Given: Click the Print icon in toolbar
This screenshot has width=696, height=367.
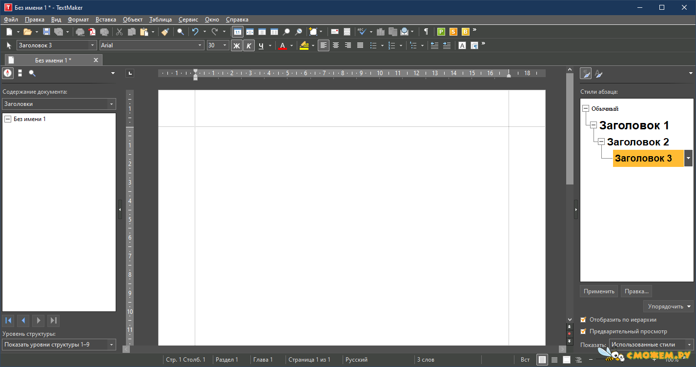Looking at the screenshot, I should point(80,32).
